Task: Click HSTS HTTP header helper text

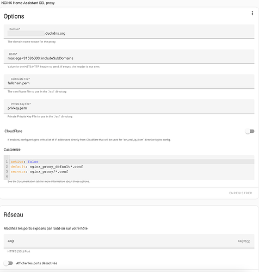Action: click(x=54, y=67)
